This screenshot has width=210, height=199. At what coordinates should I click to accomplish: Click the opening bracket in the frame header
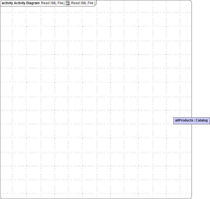pos(64,3)
